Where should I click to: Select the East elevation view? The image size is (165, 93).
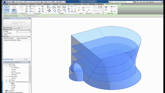coord(13,84)
